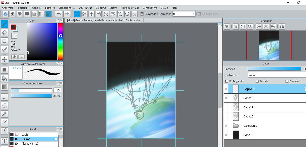
Task: Open Capa19 layer settings gear
Action: 305,89
